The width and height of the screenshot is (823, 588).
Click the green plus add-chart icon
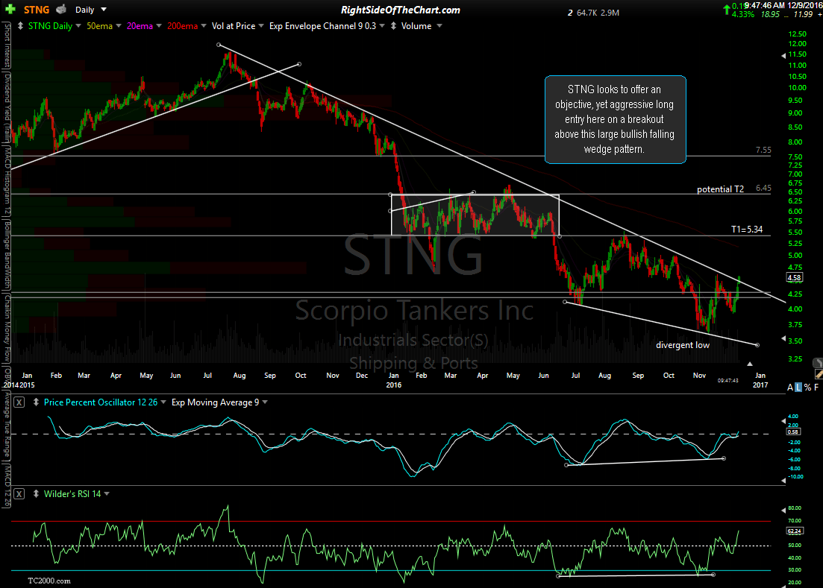(x=10, y=10)
